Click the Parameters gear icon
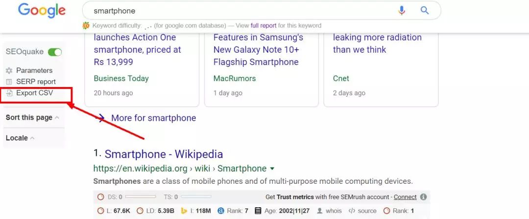This screenshot has width=529, height=219. 9,70
